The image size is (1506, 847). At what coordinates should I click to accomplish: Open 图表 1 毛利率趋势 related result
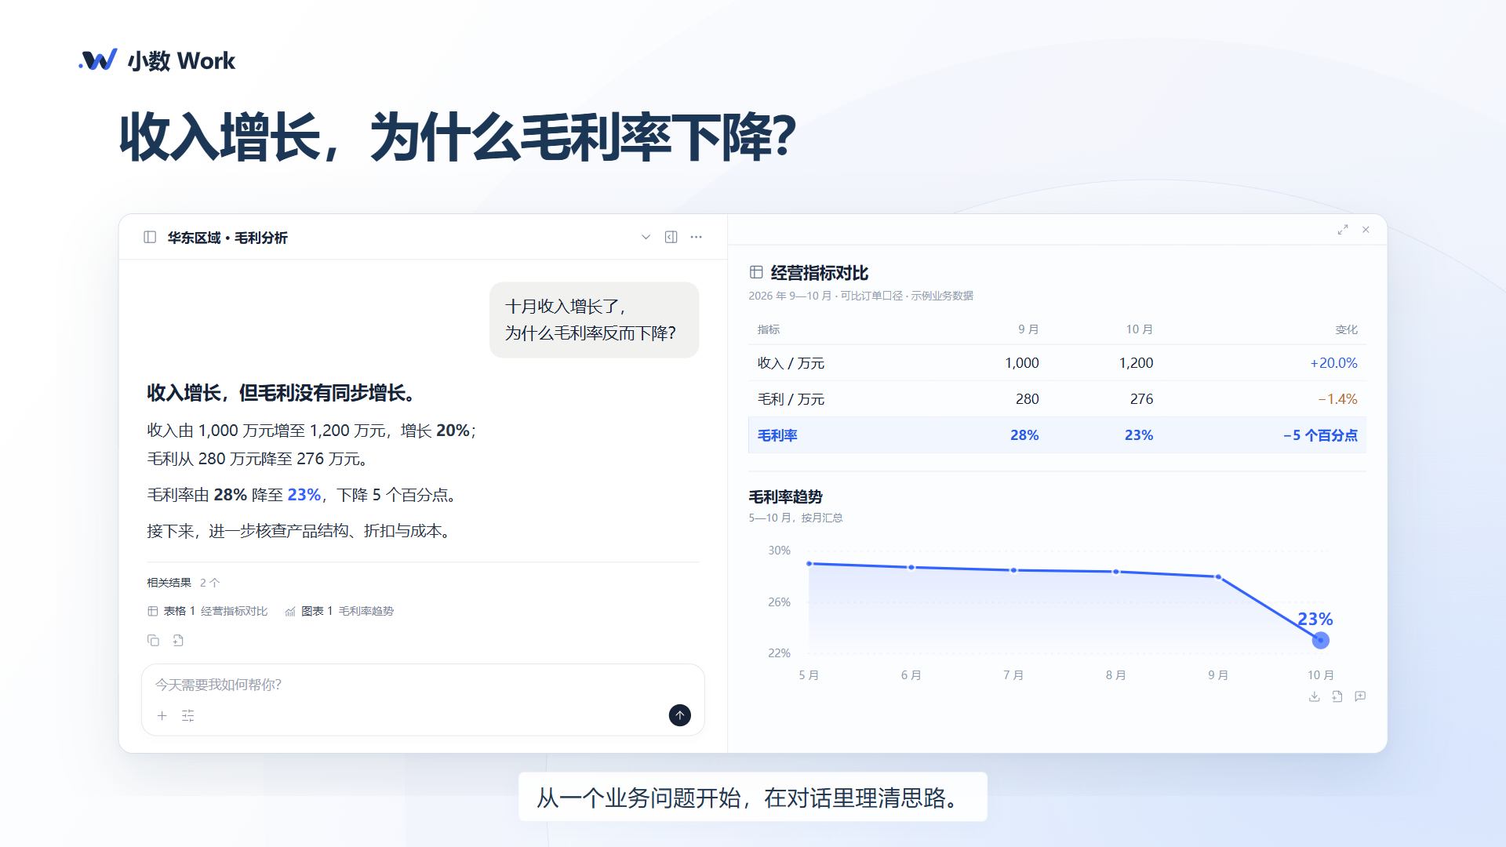pos(340,611)
